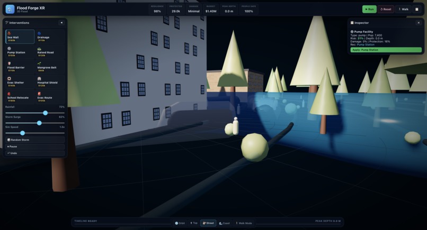Viewport: 427px width, 230px height.
Task: Collapse the Interventions panel with the arrow
Action: click(61, 23)
